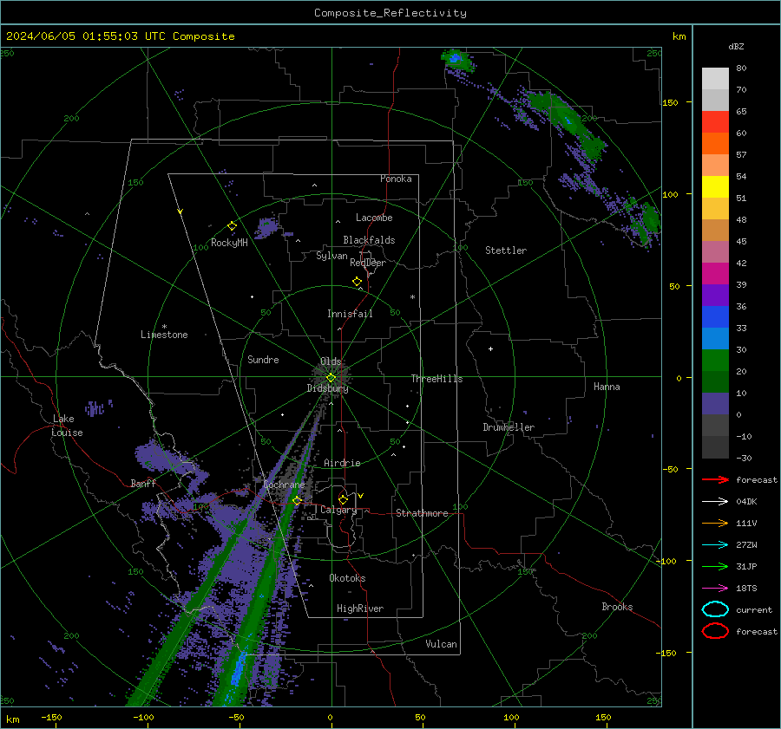Click the yellow diamond marker above Calgary

(343, 499)
